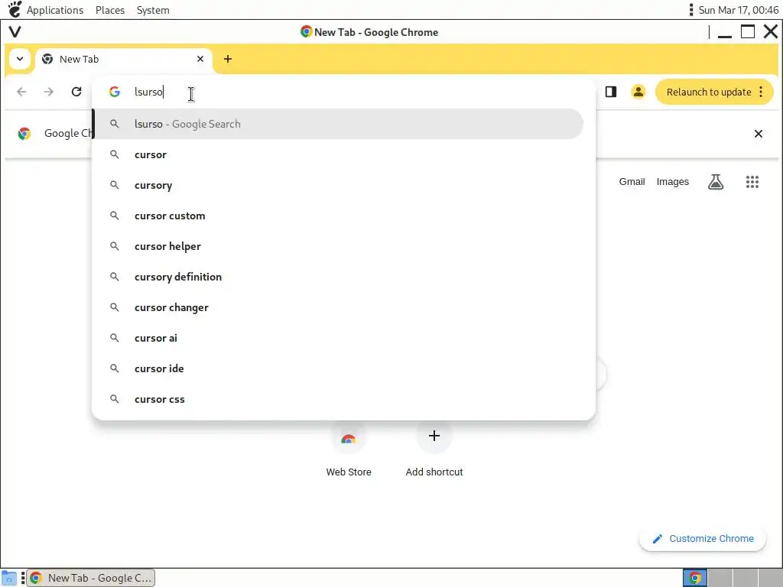Click the Chrome workspace icon in bottom panel

pyautogui.click(x=694, y=578)
